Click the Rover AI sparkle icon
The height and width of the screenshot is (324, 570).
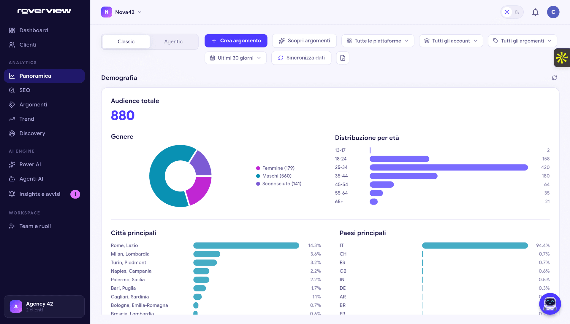12,165
